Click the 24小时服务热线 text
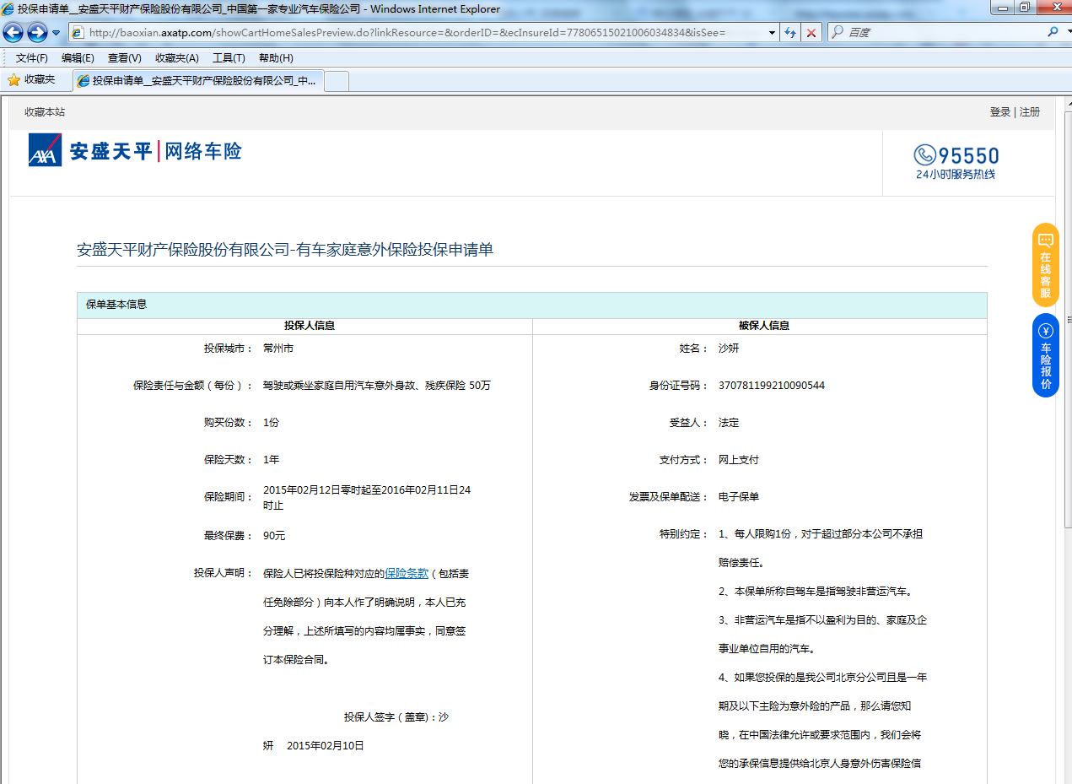The image size is (1072, 784). [x=956, y=175]
